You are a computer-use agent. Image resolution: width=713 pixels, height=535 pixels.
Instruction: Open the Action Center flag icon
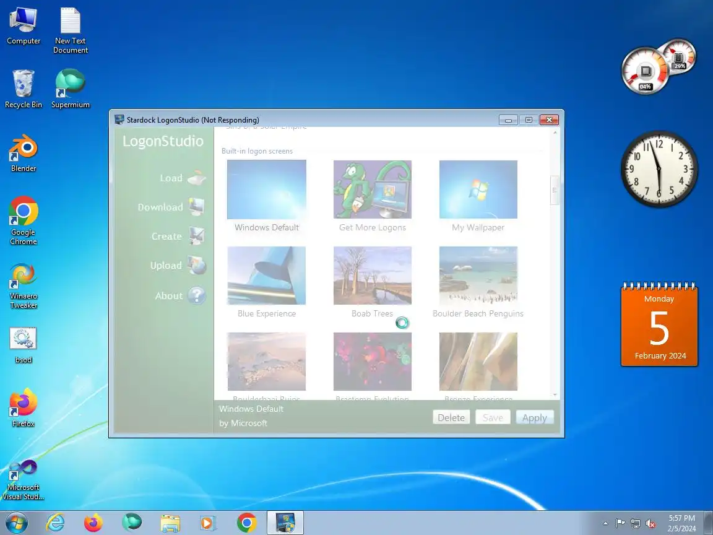[x=620, y=524]
